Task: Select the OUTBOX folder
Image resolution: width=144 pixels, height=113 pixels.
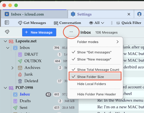Action: (x=33, y=61)
